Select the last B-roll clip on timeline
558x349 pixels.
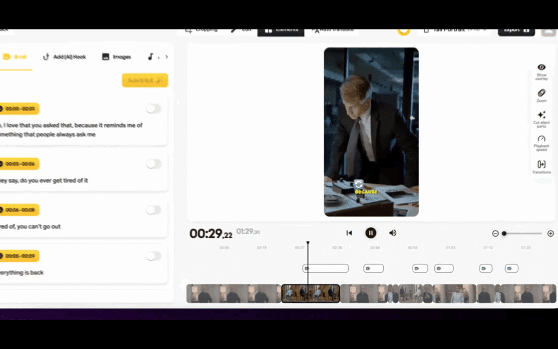click(511, 268)
